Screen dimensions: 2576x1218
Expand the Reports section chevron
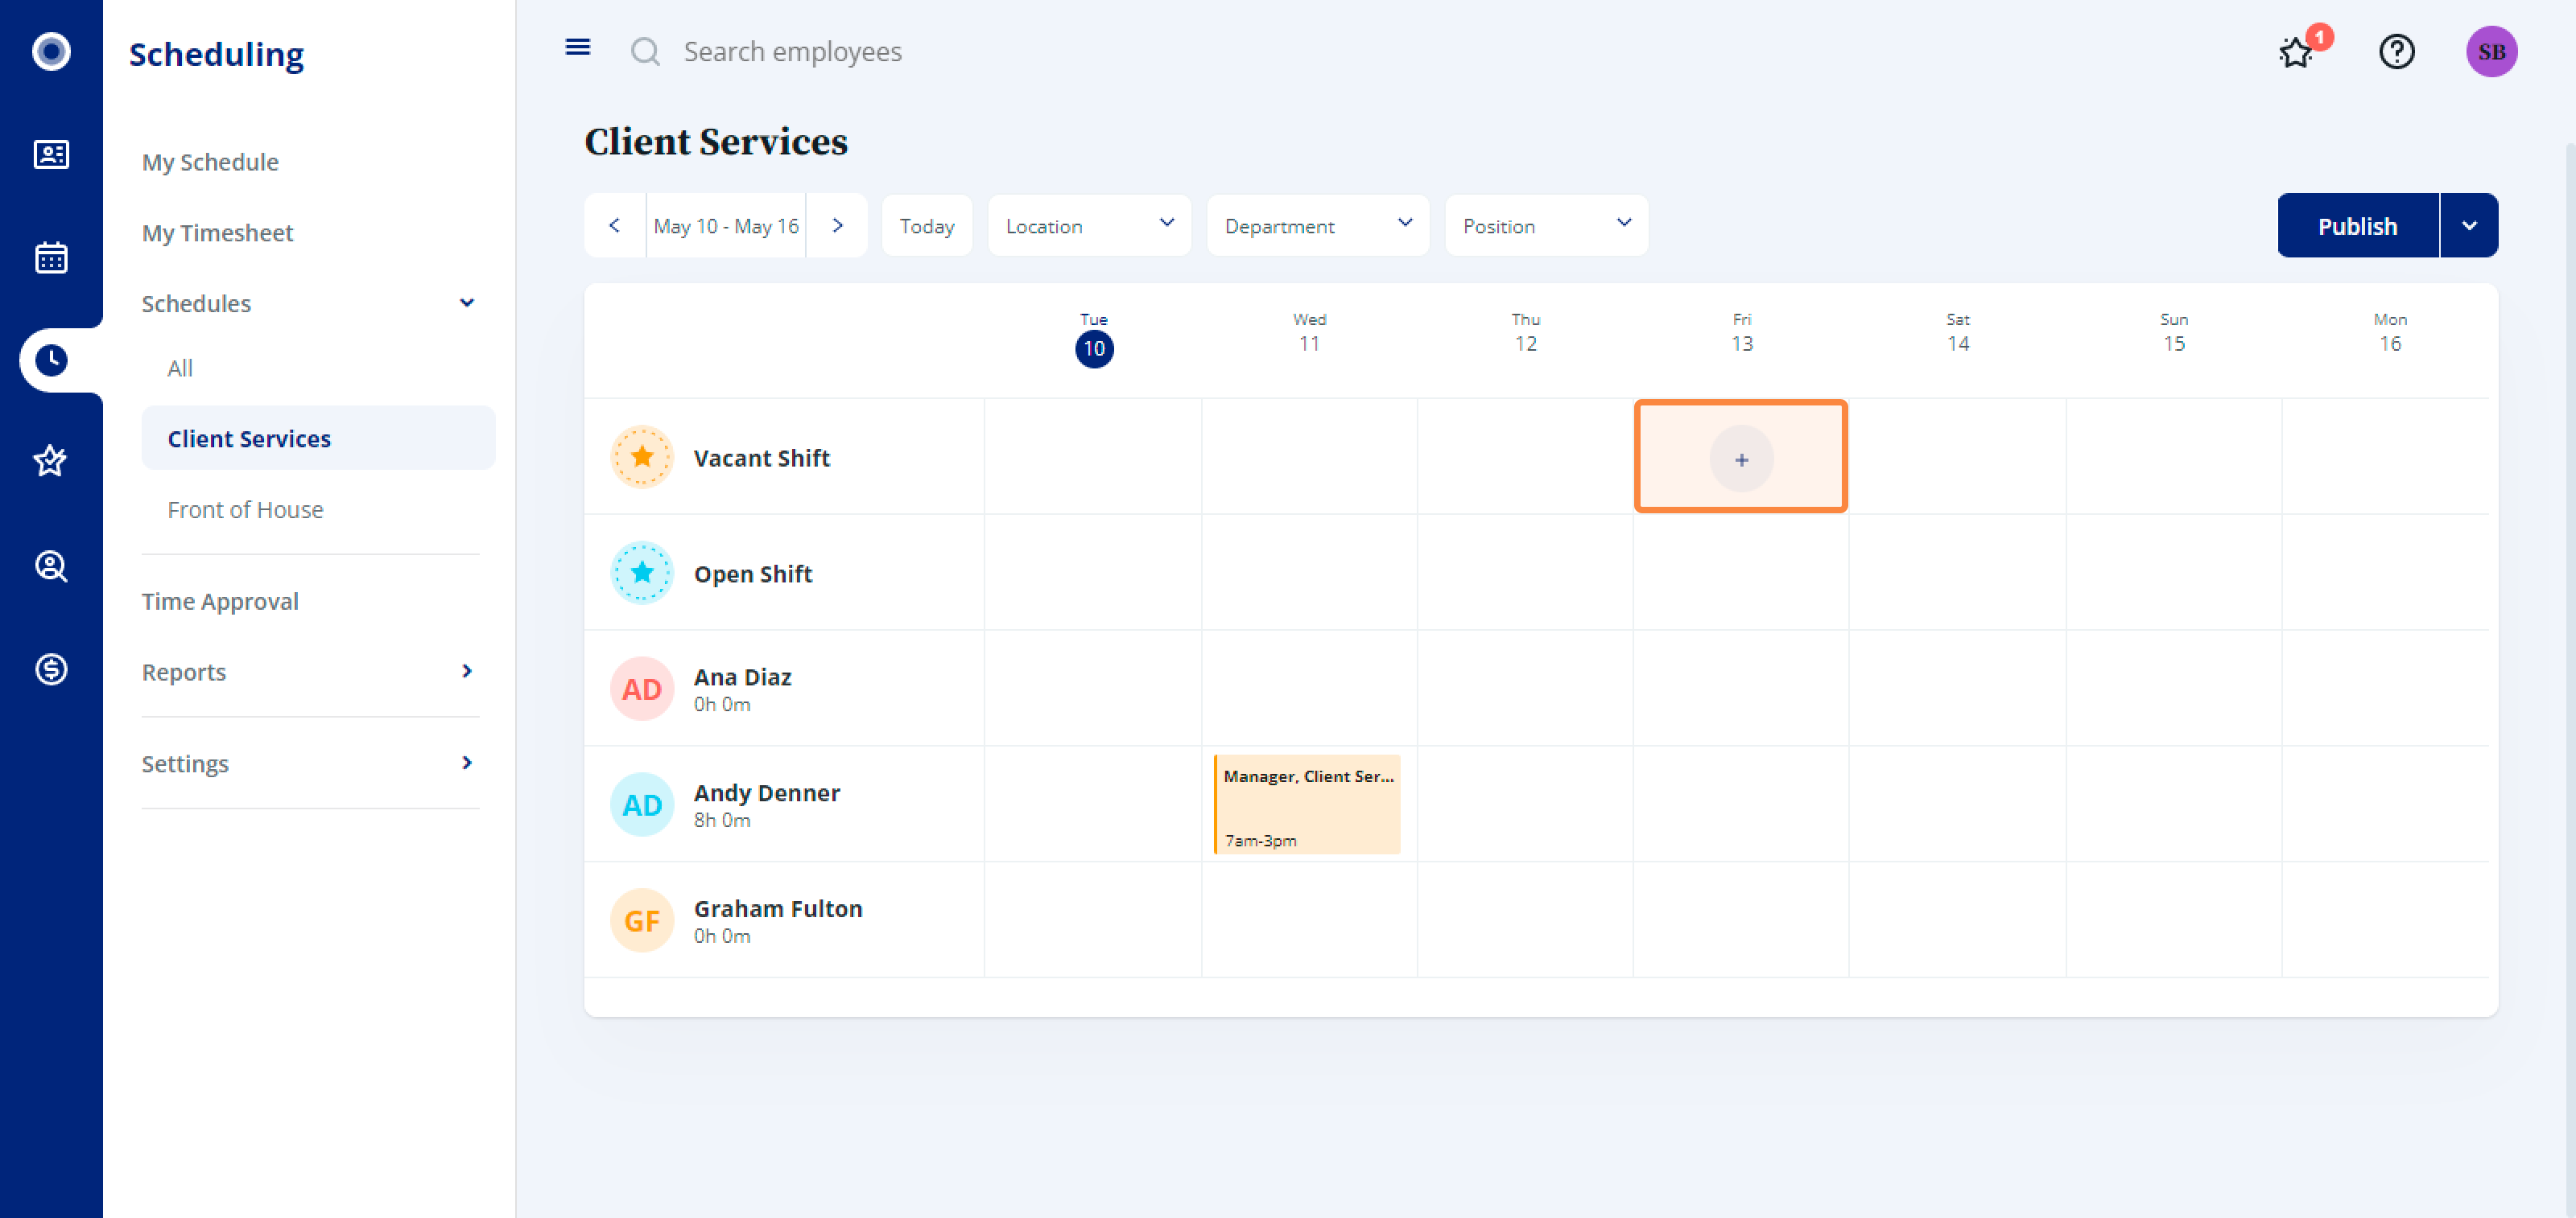[467, 672]
